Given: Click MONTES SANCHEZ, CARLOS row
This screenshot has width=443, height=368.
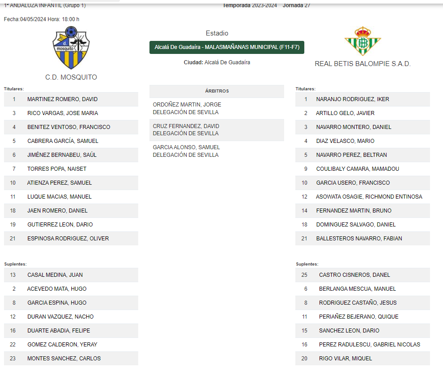Looking at the screenshot, I should coord(64,359).
